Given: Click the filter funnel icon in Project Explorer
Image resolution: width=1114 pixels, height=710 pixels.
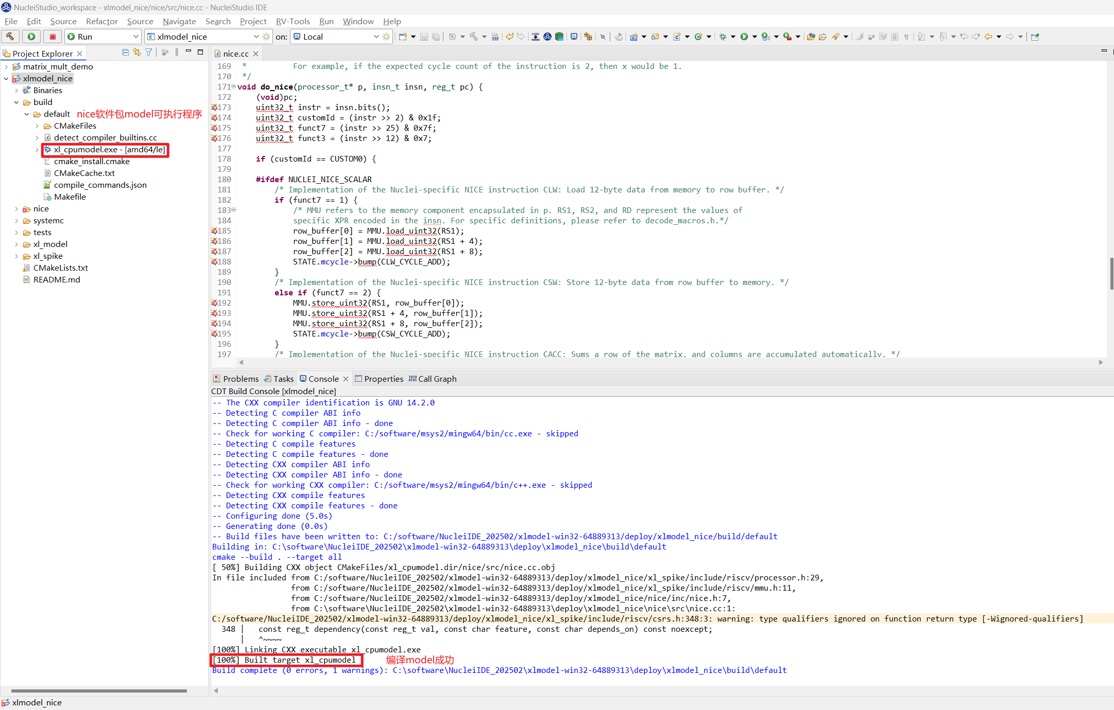Looking at the screenshot, I should [149, 52].
